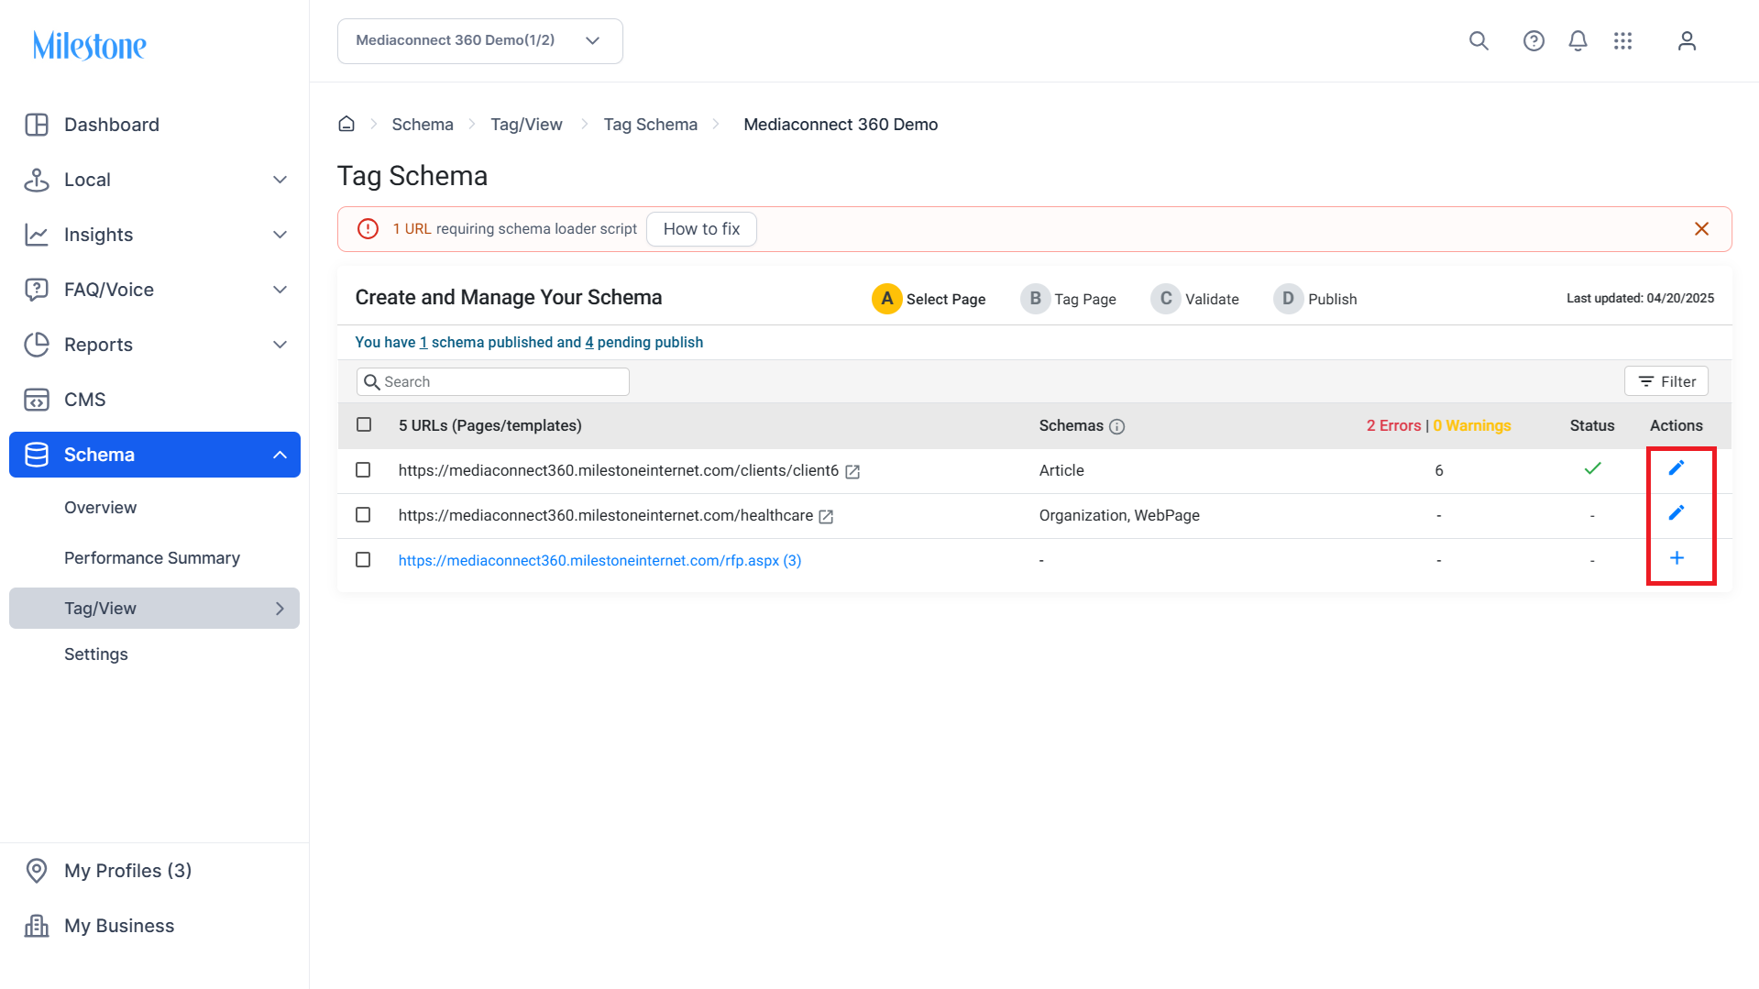The width and height of the screenshot is (1759, 989).
Task: Click step D Publish badge
Action: point(1288,299)
